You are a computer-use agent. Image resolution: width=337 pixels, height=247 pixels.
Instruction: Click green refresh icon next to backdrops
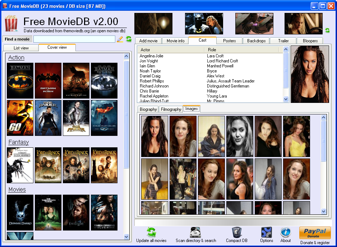point(327,30)
